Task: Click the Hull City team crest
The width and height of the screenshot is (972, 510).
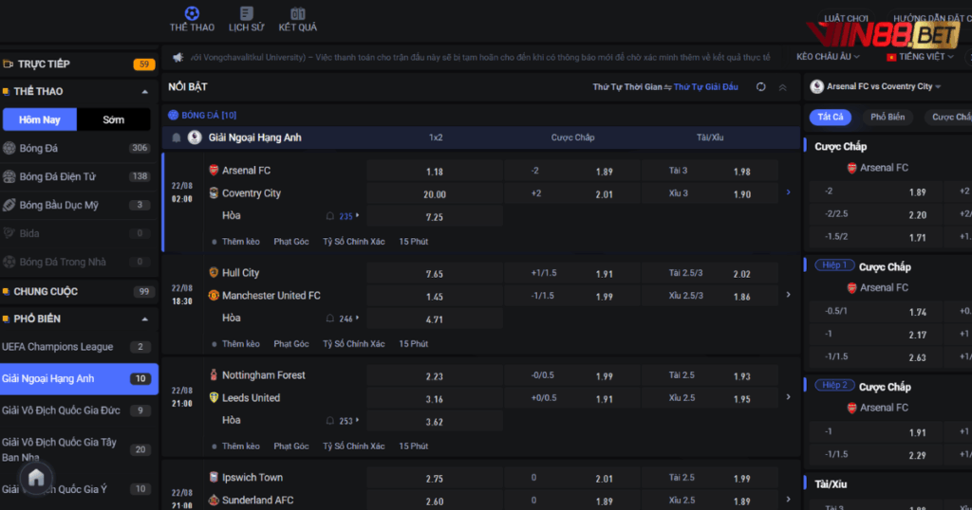Action: [214, 272]
